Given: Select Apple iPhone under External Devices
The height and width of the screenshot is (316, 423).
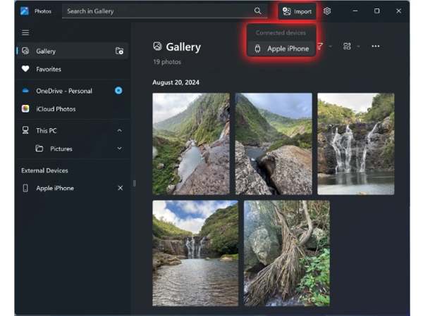Looking at the screenshot, I should (54, 188).
